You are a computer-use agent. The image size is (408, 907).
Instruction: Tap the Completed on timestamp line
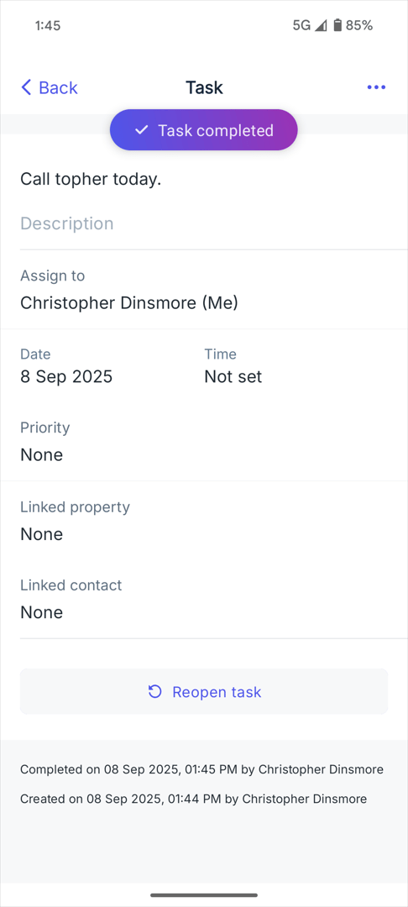pos(201,769)
